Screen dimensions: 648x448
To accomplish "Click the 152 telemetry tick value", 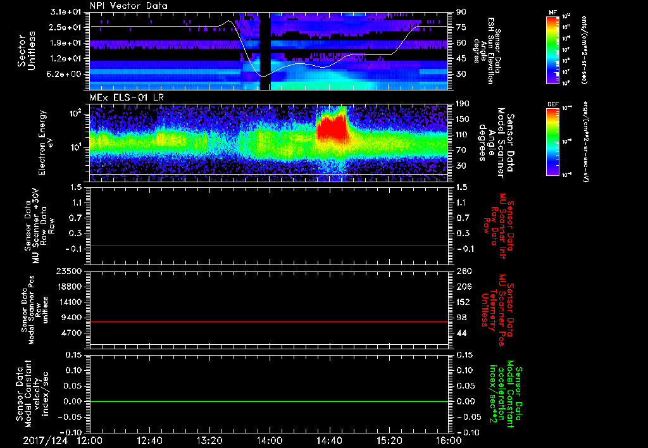I will [463, 302].
